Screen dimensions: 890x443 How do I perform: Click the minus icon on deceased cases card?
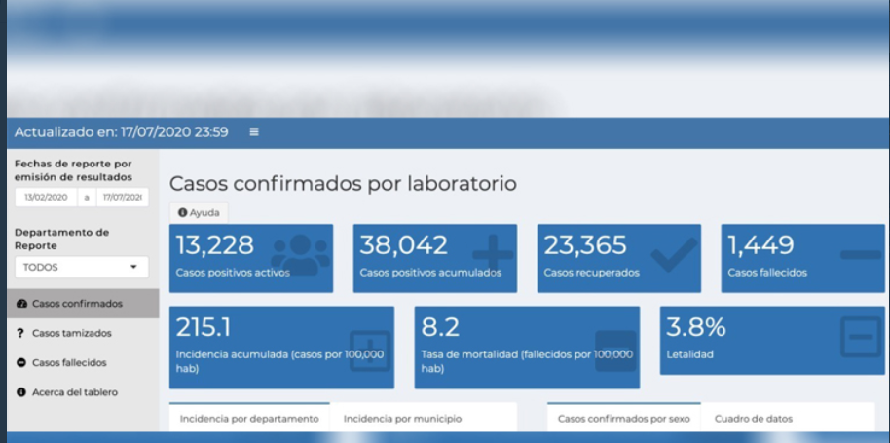(860, 255)
